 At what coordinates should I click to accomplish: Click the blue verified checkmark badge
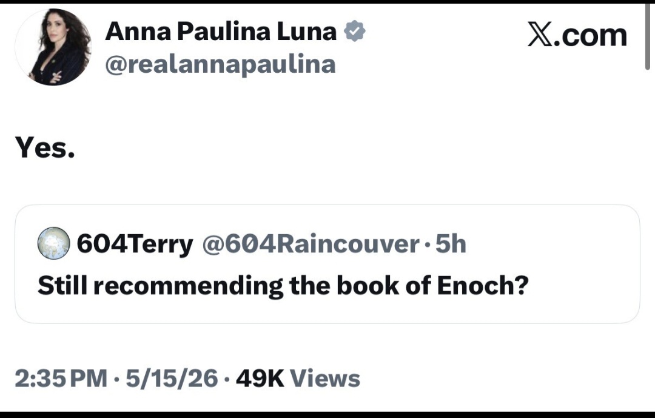[355, 31]
